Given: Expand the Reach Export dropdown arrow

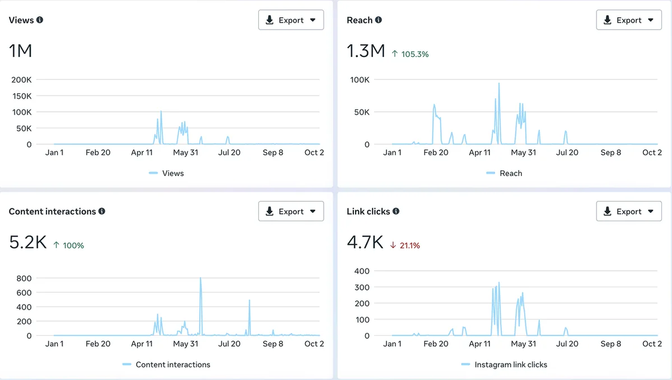Looking at the screenshot, I should coord(651,20).
